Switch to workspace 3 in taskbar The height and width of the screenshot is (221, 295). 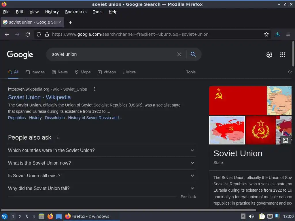(x=27, y=217)
